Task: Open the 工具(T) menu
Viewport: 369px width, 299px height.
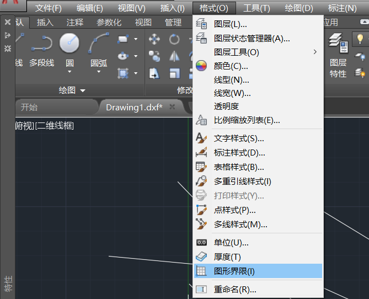Action: coord(256,8)
